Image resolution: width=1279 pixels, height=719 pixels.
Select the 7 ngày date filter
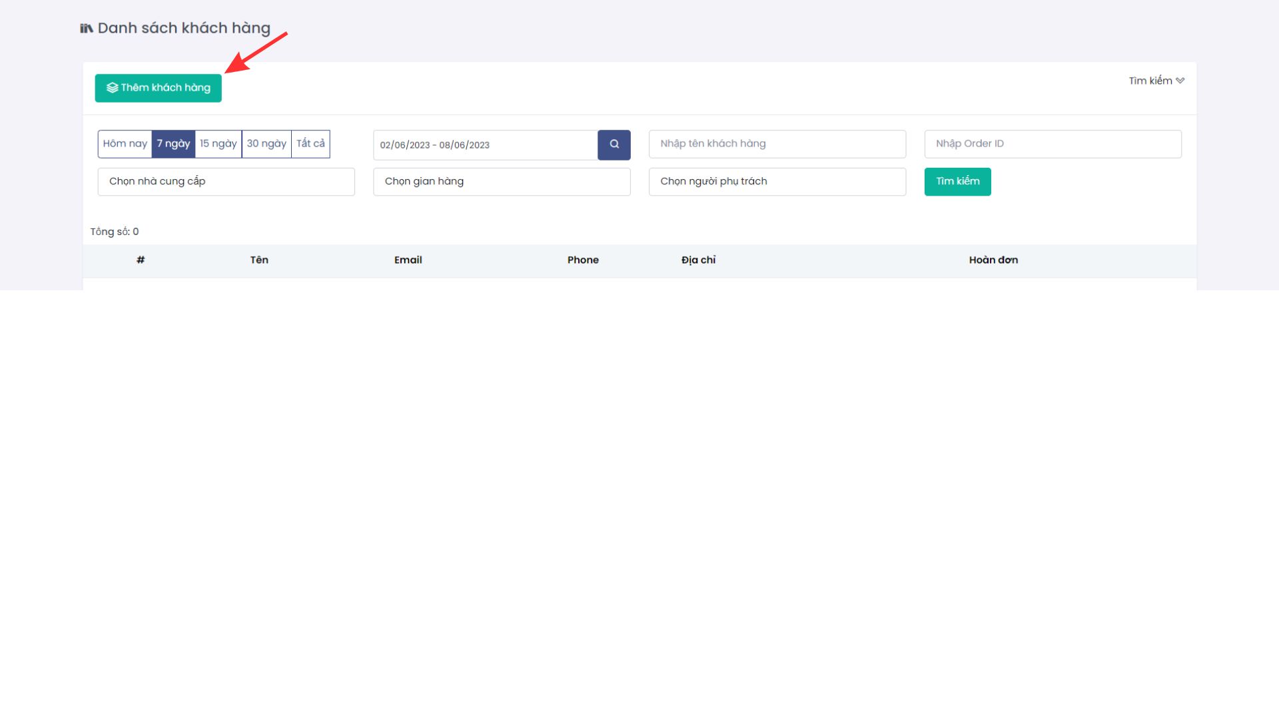pos(173,144)
